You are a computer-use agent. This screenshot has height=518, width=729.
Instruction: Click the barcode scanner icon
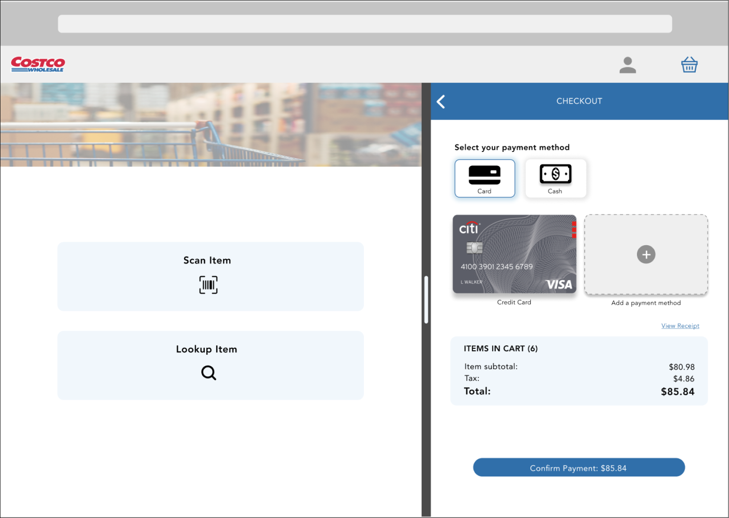(208, 285)
